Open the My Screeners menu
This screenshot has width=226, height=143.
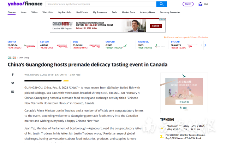click(100, 12)
